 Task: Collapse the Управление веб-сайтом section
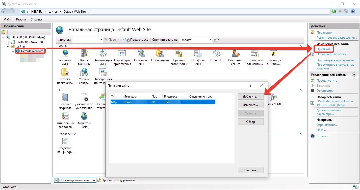[354, 75]
